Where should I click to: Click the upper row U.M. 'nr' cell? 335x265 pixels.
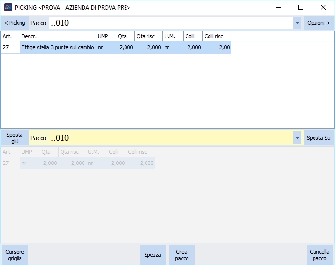point(173,47)
